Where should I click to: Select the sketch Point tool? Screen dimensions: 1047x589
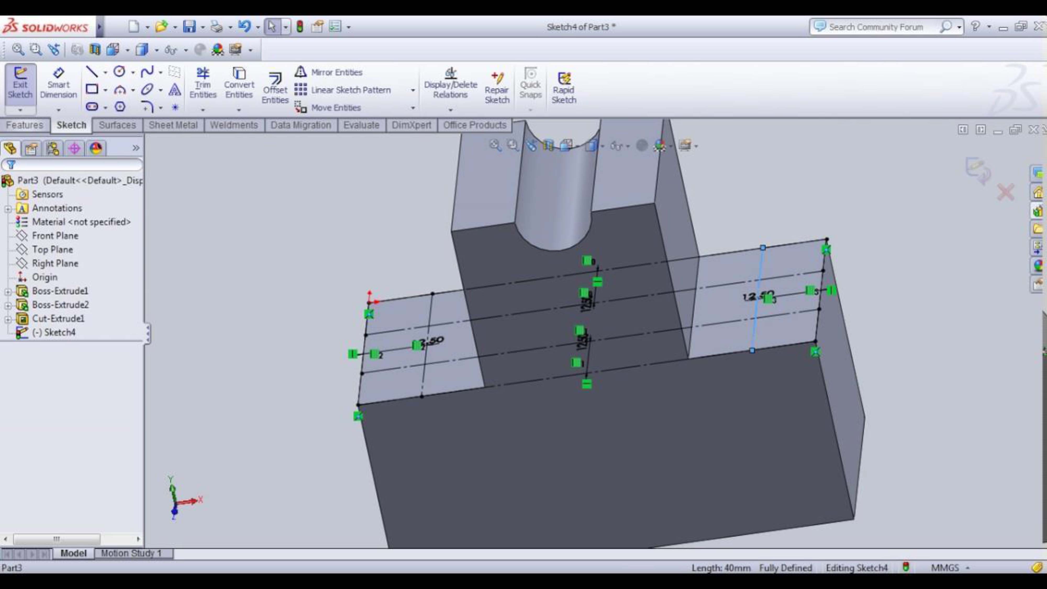click(x=175, y=107)
